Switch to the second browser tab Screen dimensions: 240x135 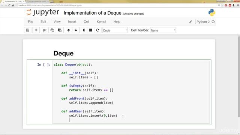click(37, 1)
